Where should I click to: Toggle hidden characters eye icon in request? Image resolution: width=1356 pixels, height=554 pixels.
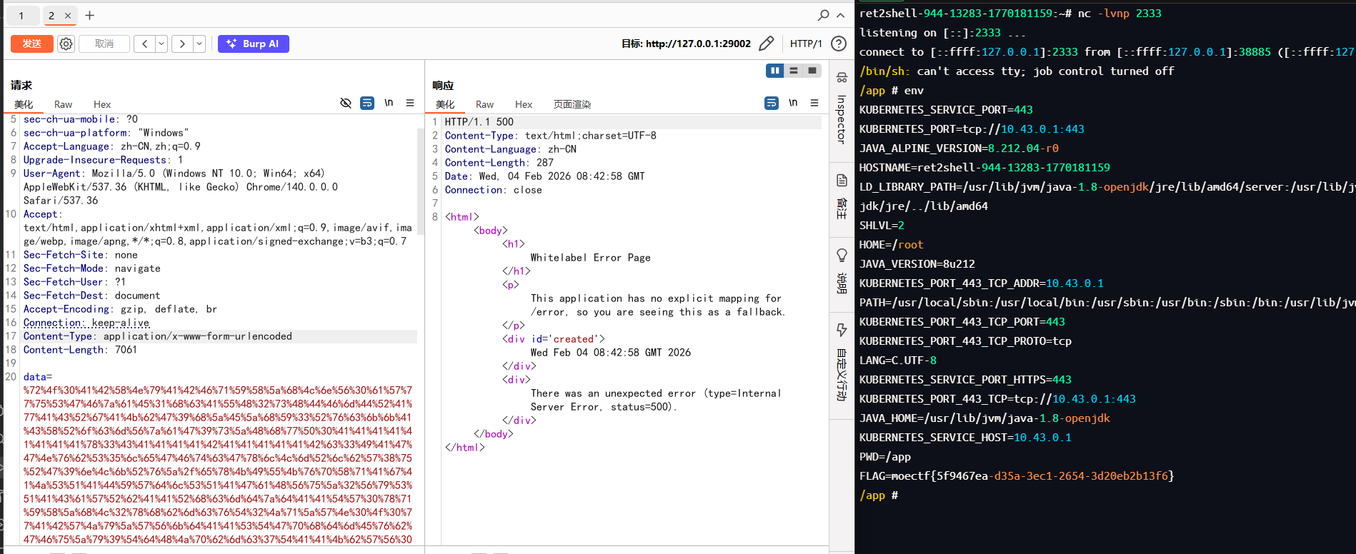click(x=346, y=103)
